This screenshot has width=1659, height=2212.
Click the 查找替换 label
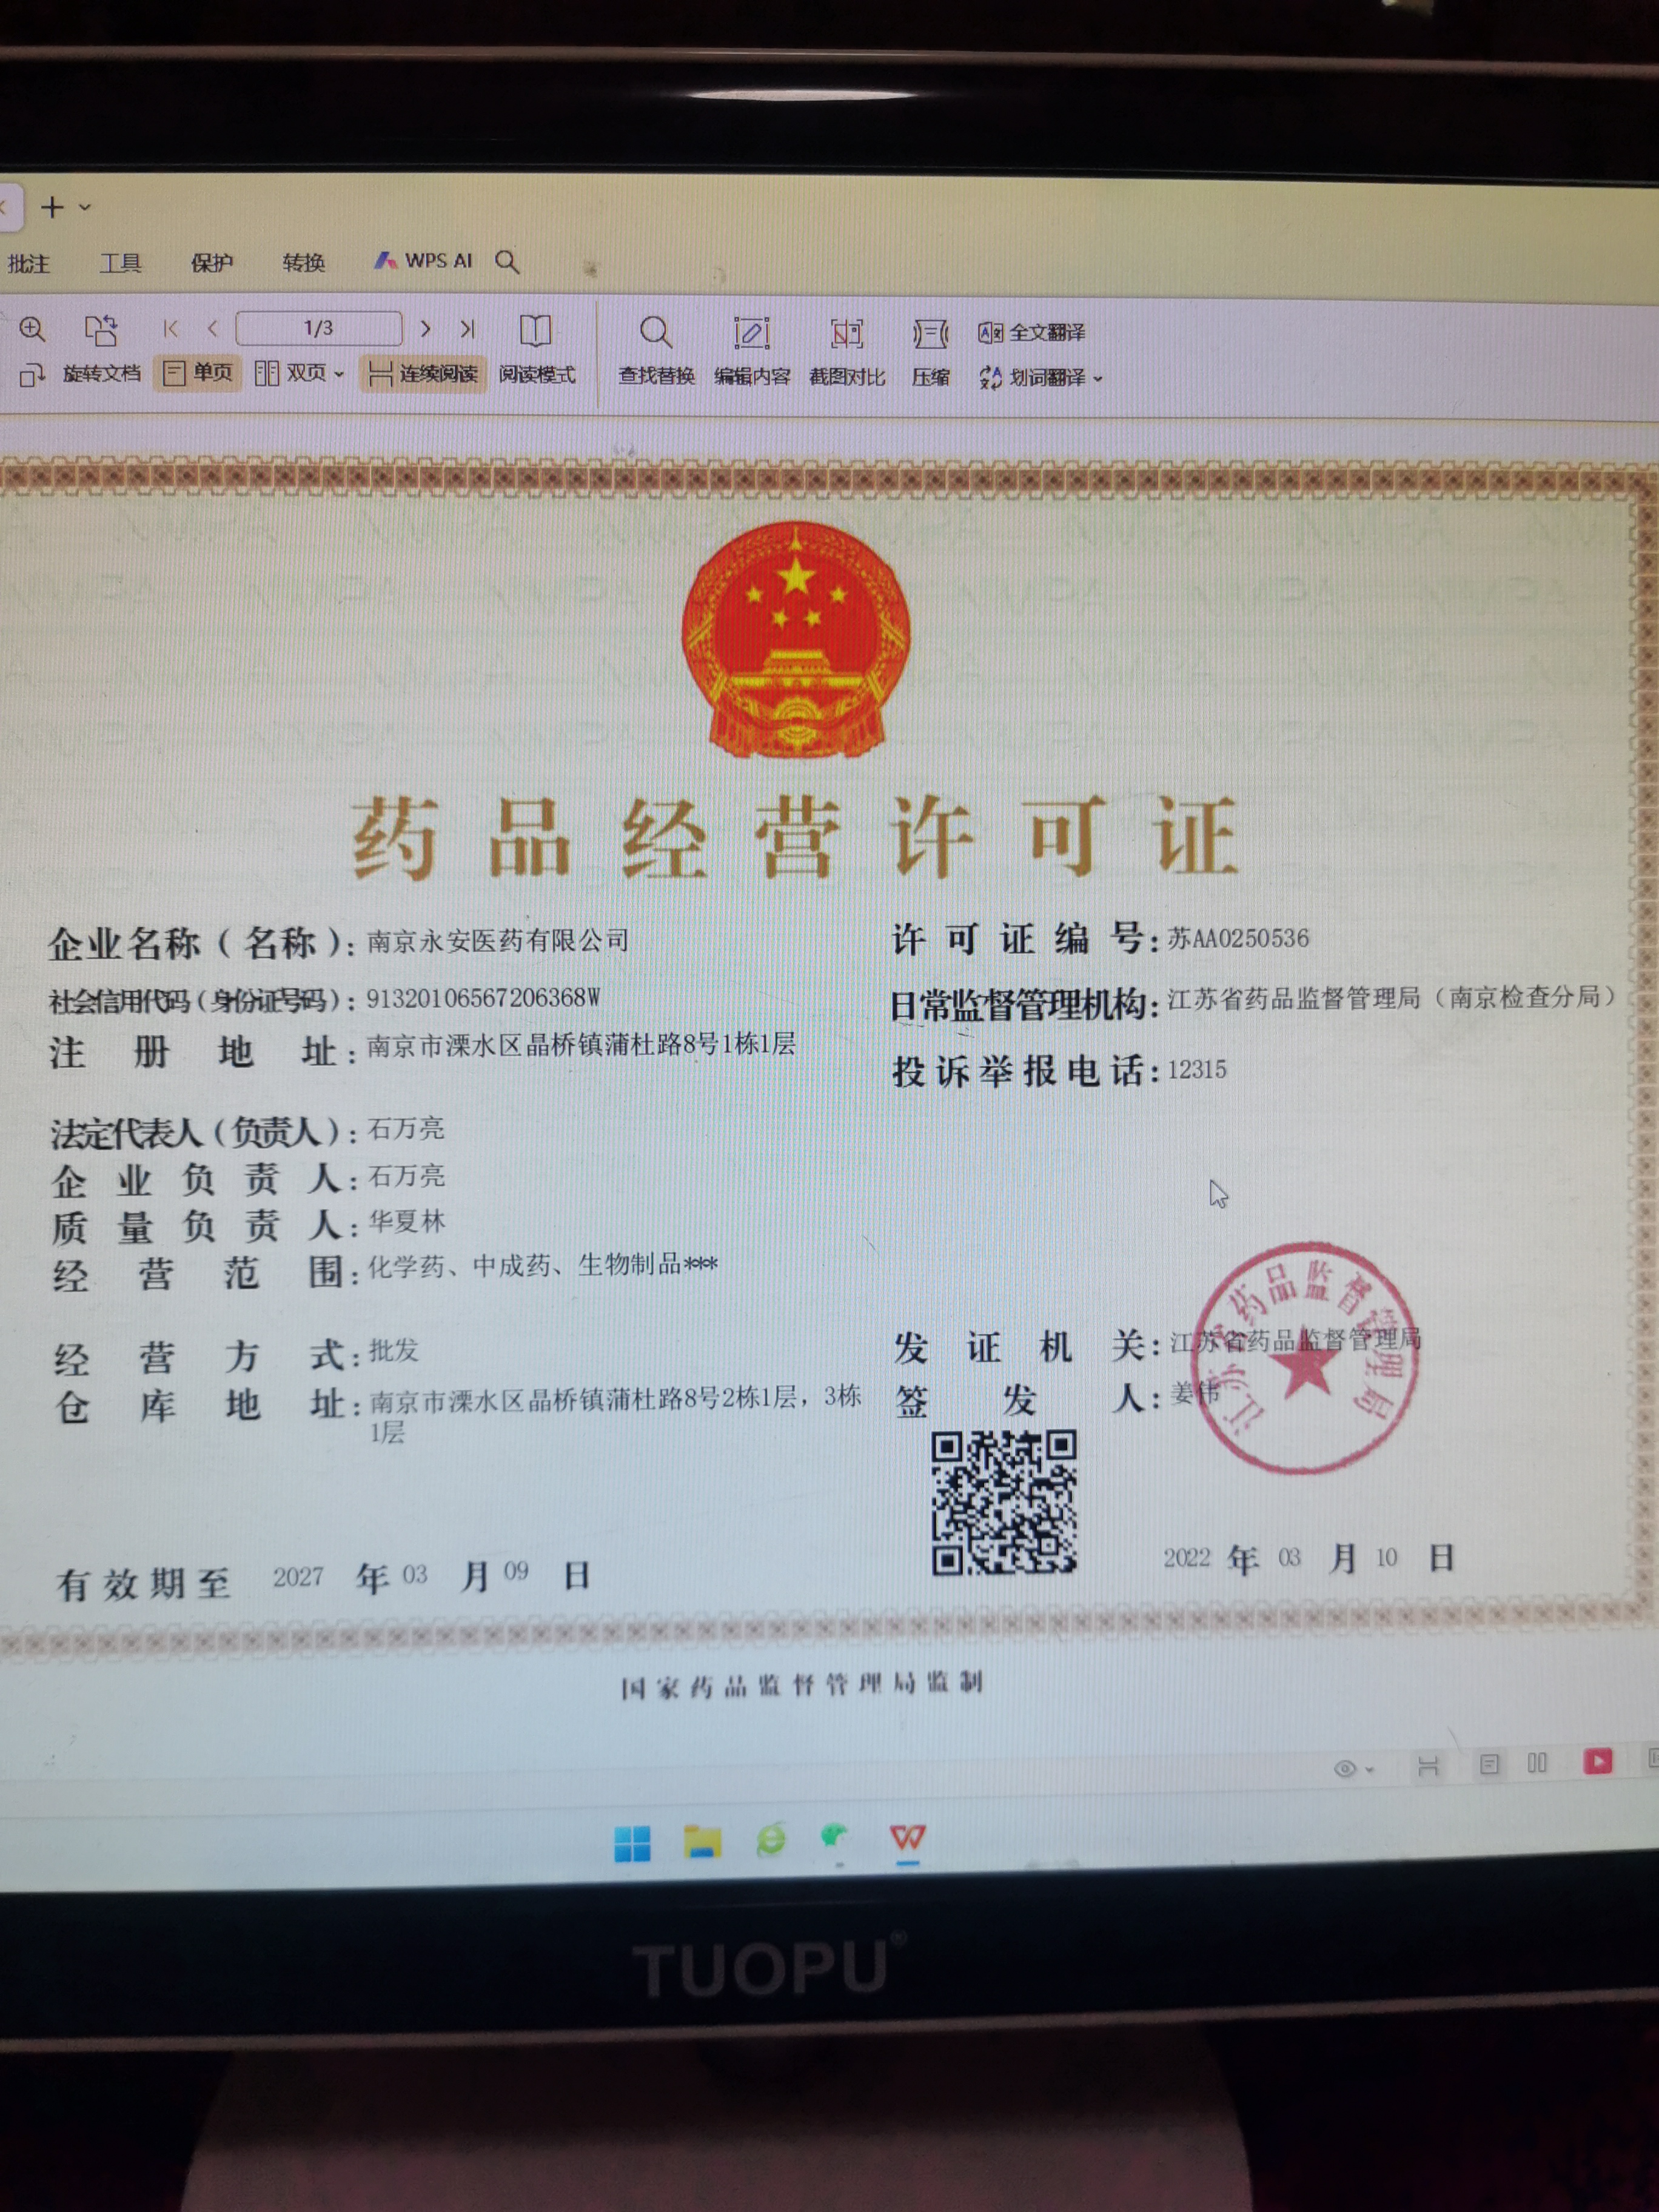[x=656, y=376]
